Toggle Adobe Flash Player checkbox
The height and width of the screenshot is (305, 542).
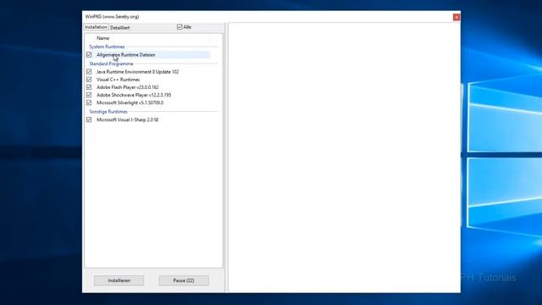tap(89, 87)
